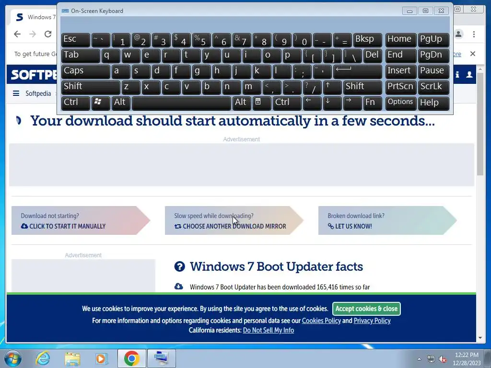The height and width of the screenshot is (368, 491).
Task: Click Softpedia user account icon
Action: coord(469,74)
